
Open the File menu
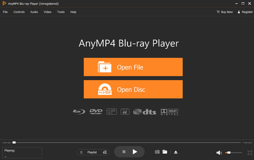click(5, 12)
